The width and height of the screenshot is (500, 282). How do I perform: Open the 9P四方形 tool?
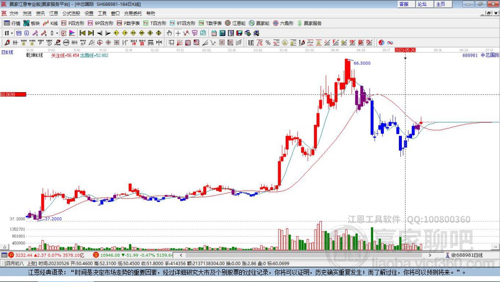pos(101,23)
